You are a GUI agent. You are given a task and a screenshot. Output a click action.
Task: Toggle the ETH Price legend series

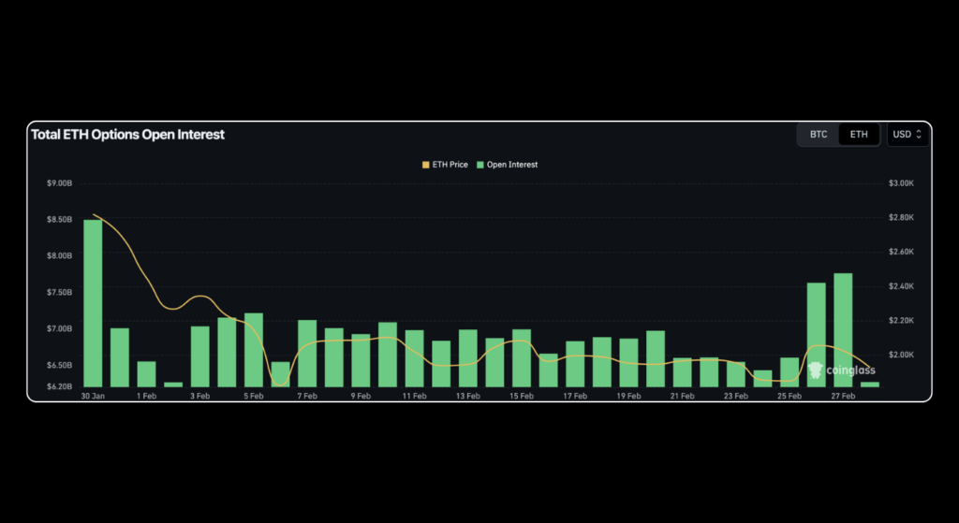pyautogui.click(x=445, y=165)
